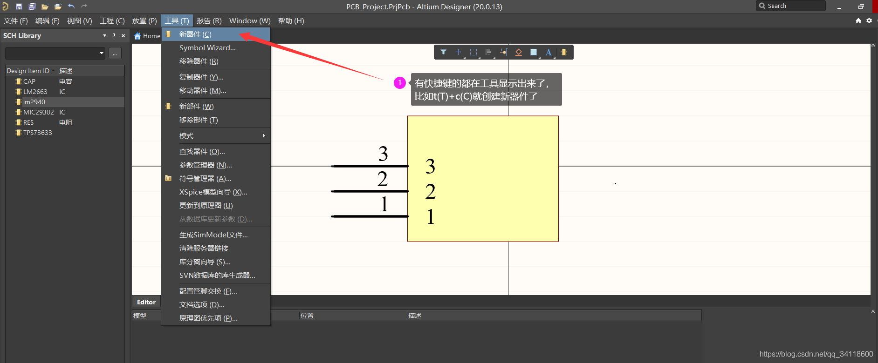Click the Undo arrow icon
The image size is (878, 363).
[71, 6]
